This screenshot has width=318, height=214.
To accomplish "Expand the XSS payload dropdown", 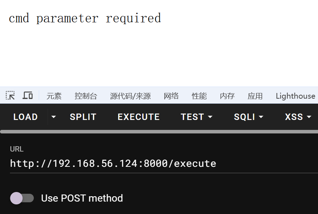I will 298,117.
